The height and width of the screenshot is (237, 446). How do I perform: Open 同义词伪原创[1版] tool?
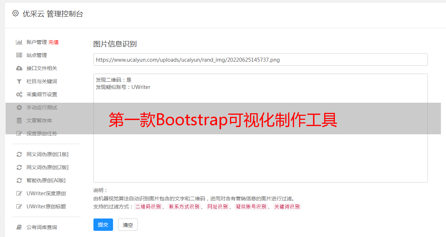(48, 154)
